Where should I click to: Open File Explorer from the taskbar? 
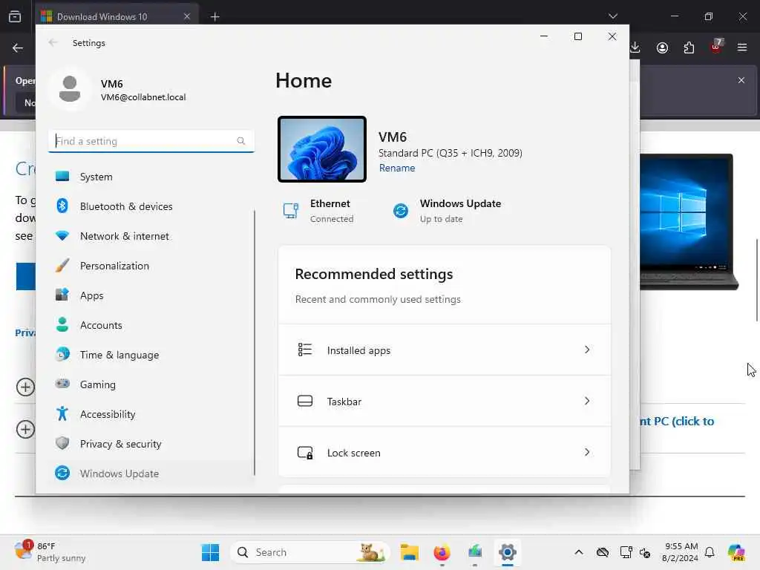410,552
